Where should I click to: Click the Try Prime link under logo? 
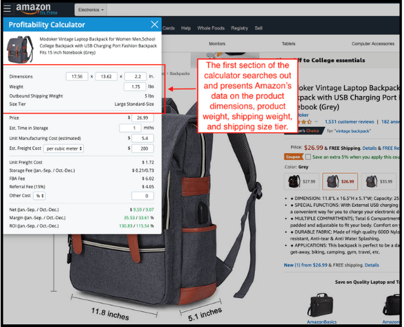(48, 12)
